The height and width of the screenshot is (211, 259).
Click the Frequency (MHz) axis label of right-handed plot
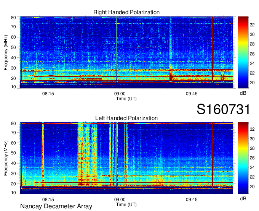pos(6,52)
